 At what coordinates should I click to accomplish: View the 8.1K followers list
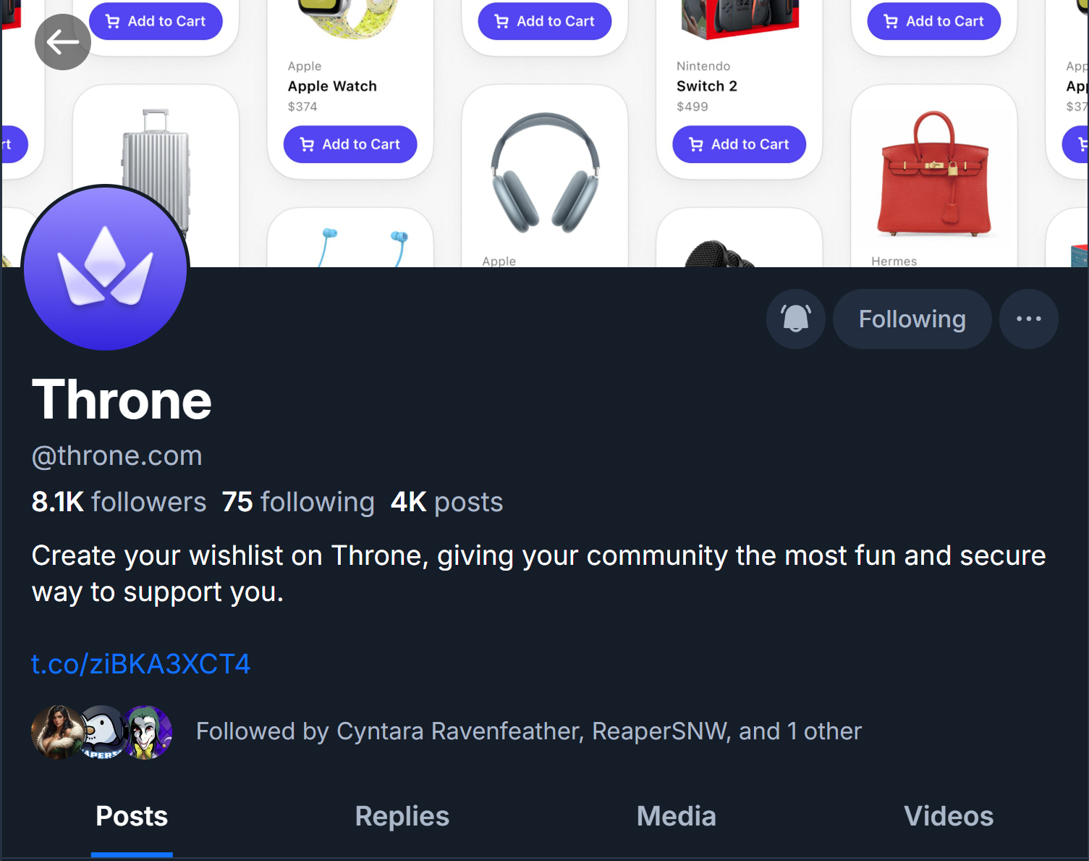point(119,502)
